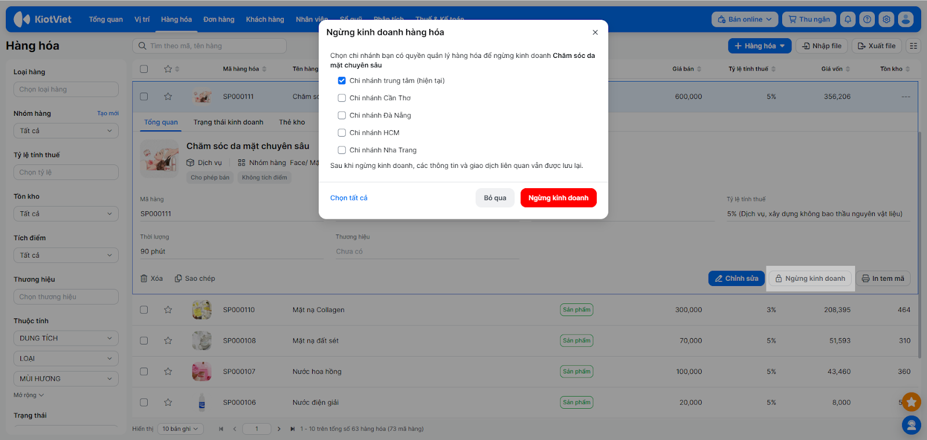
Task: Tick the Chi nhánh Cần Thơ checkbox
Action: pos(342,98)
